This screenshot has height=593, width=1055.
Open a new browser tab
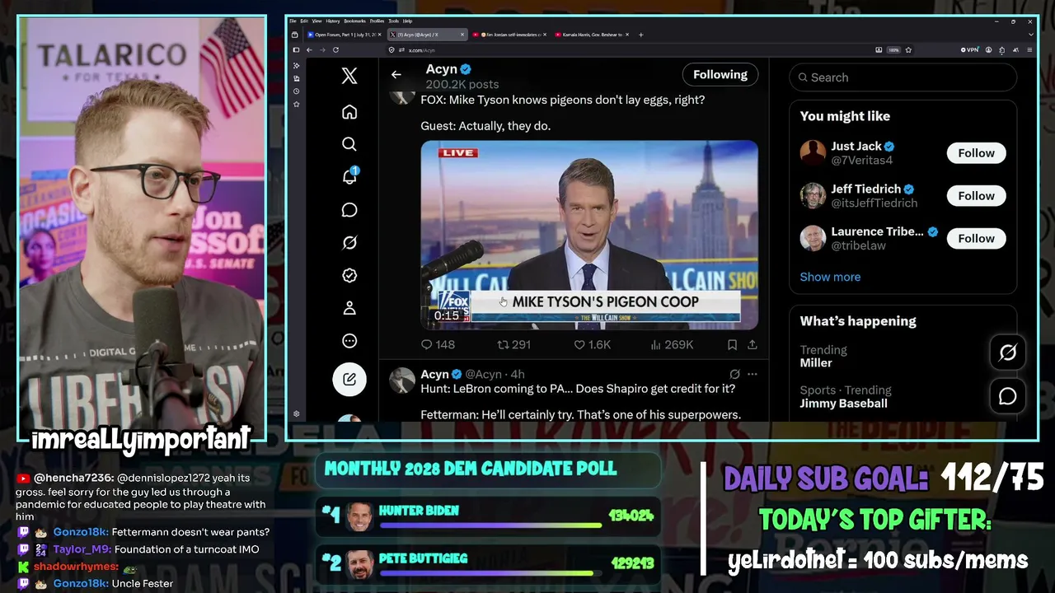641,35
